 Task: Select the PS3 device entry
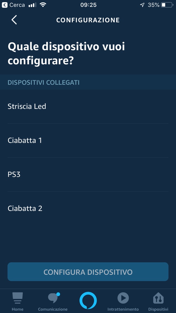click(x=14, y=174)
